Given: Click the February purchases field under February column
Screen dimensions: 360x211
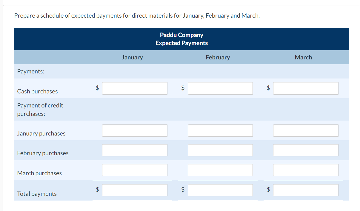Looking at the screenshot, I should click(x=220, y=150).
